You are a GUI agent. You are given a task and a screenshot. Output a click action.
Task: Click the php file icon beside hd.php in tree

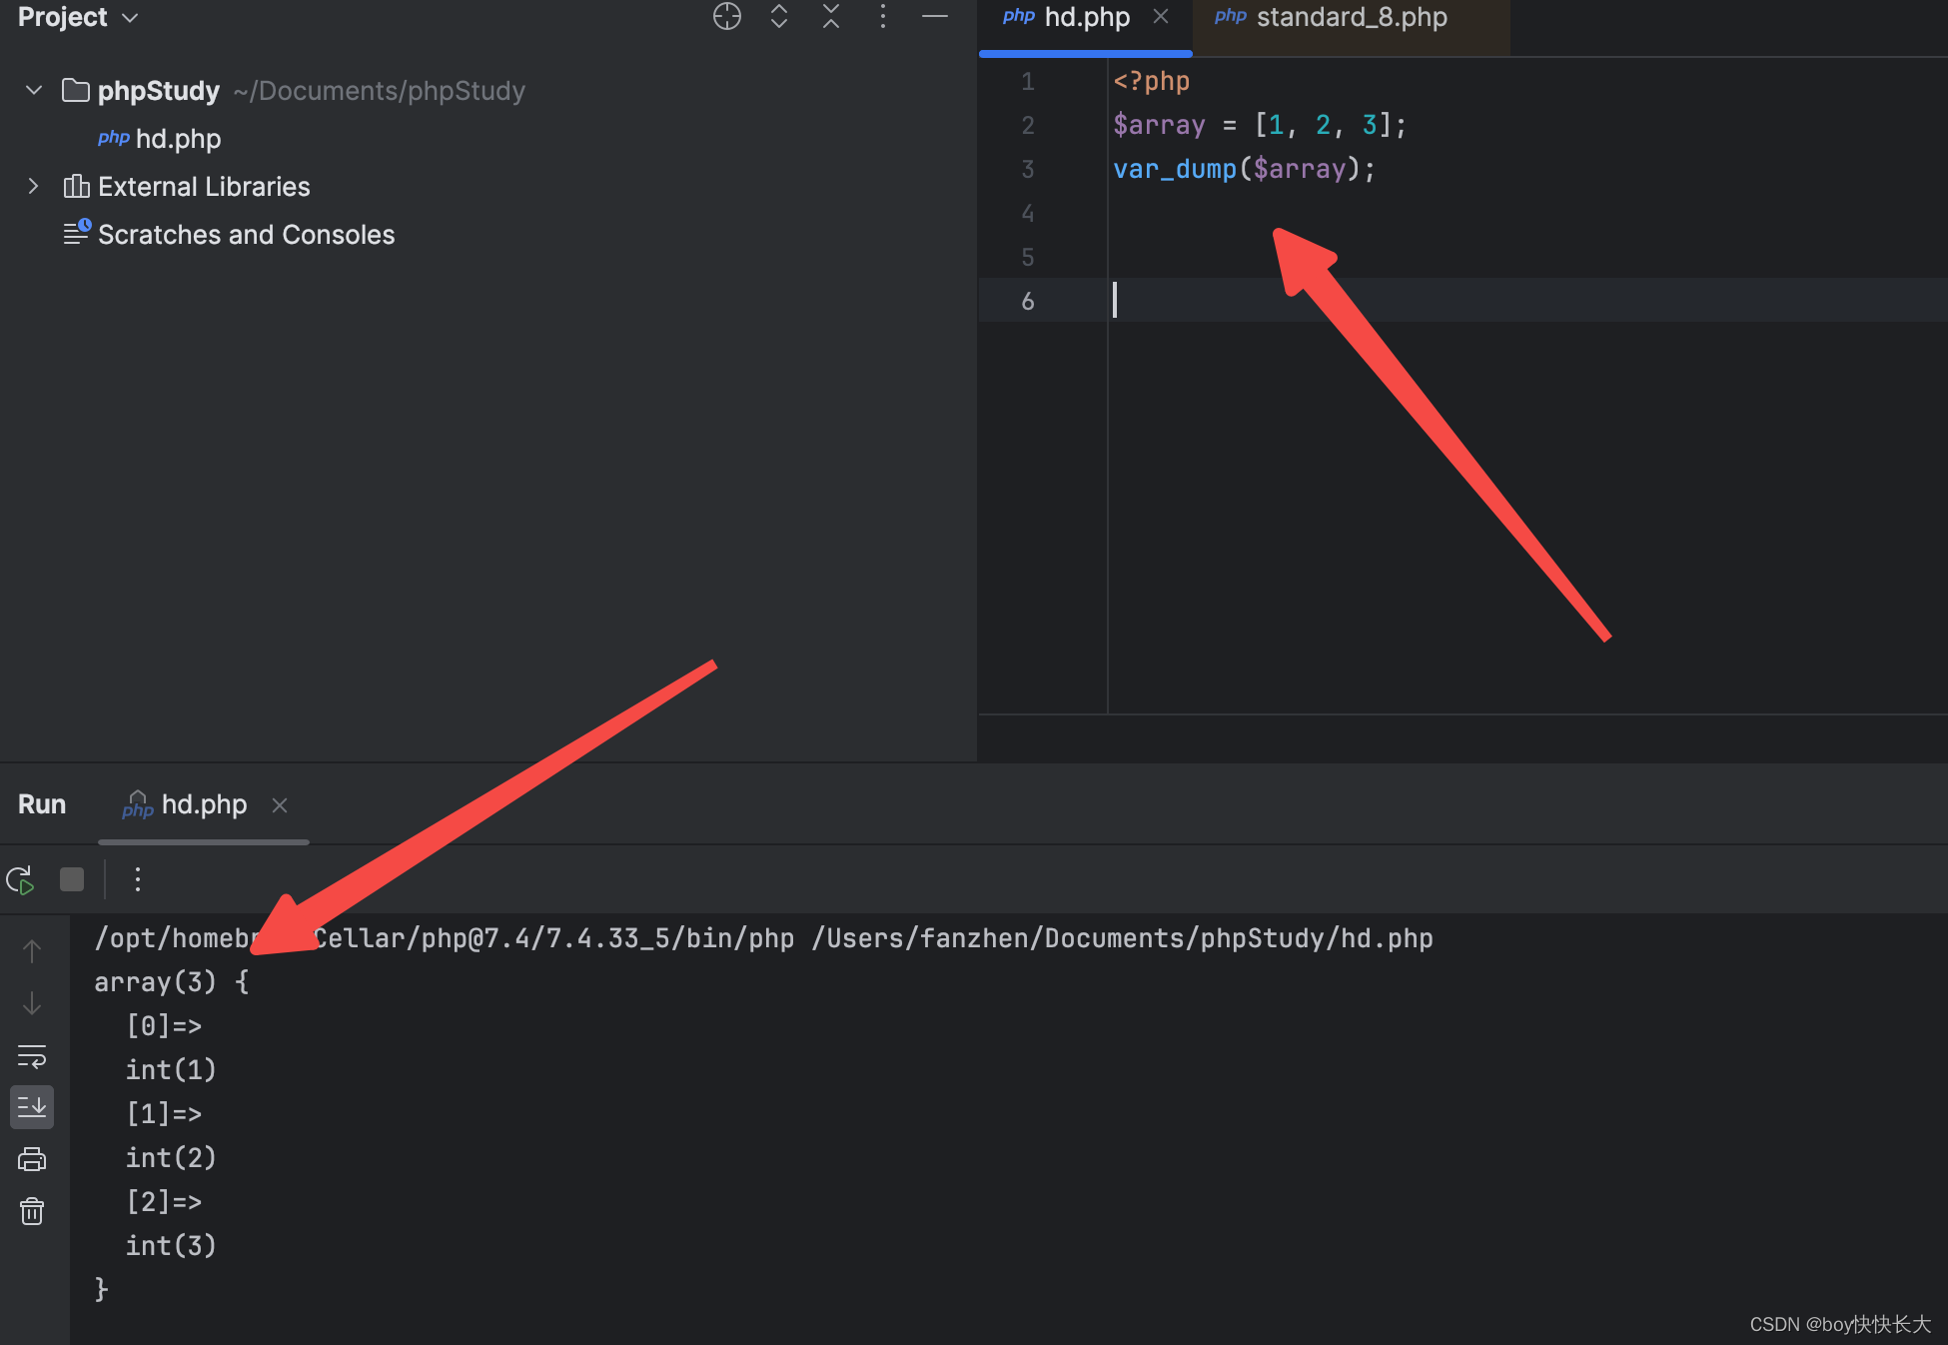pyautogui.click(x=114, y=138)
